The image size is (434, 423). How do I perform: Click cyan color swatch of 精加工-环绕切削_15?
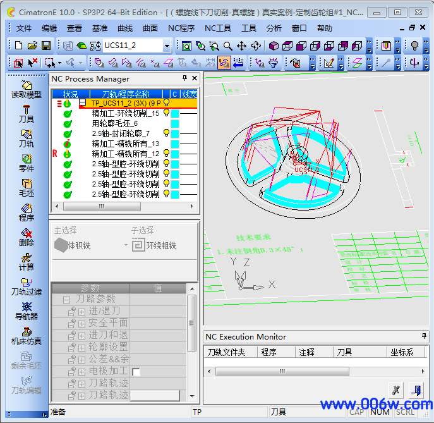[174, 113]
